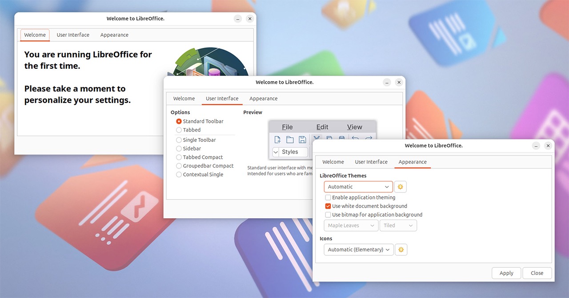Open the Welcome tab in the rear window
This screenshot has height=298, width=569.
35,35
